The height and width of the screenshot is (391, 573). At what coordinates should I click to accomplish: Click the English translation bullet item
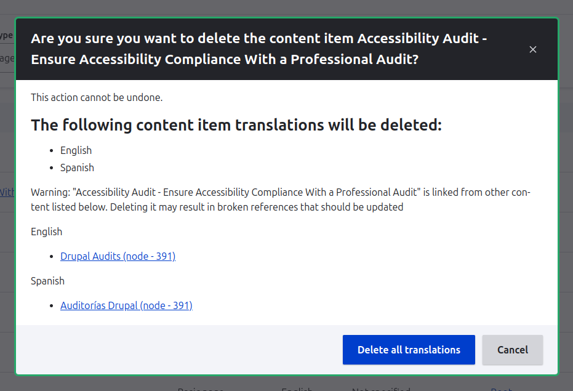click(76, 150)
